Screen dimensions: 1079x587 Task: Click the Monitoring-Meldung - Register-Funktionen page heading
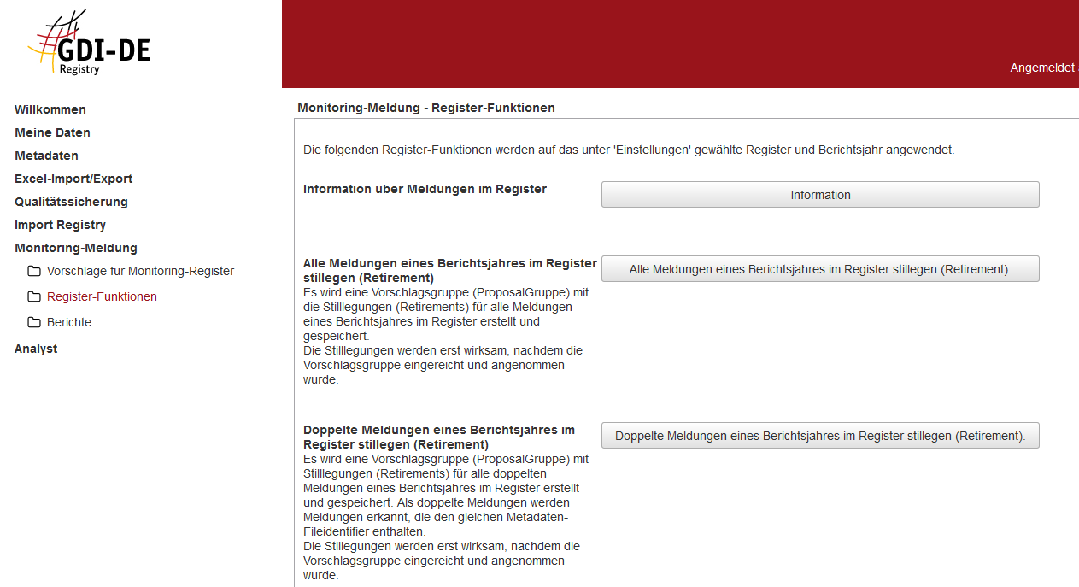pos(426,108)
